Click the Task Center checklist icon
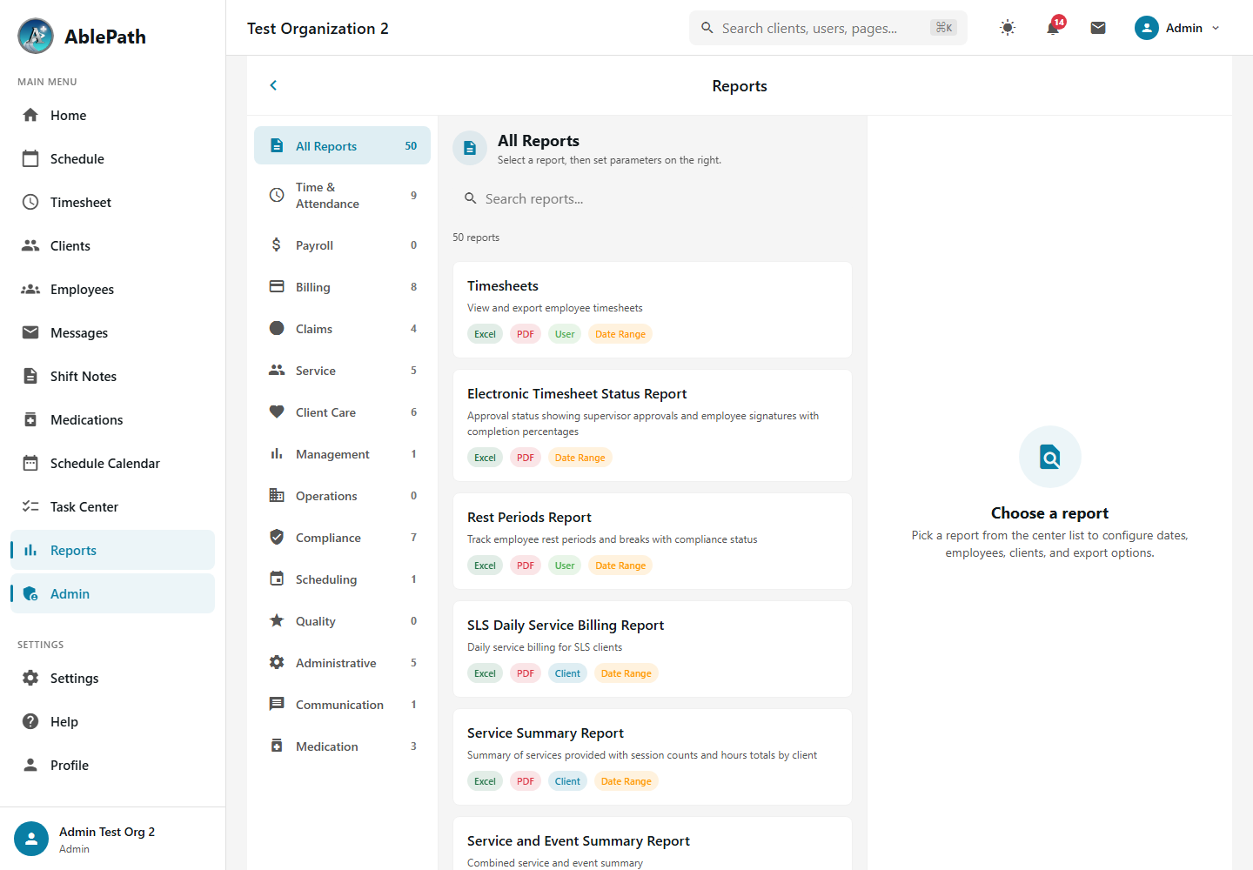 click(30, 506)
